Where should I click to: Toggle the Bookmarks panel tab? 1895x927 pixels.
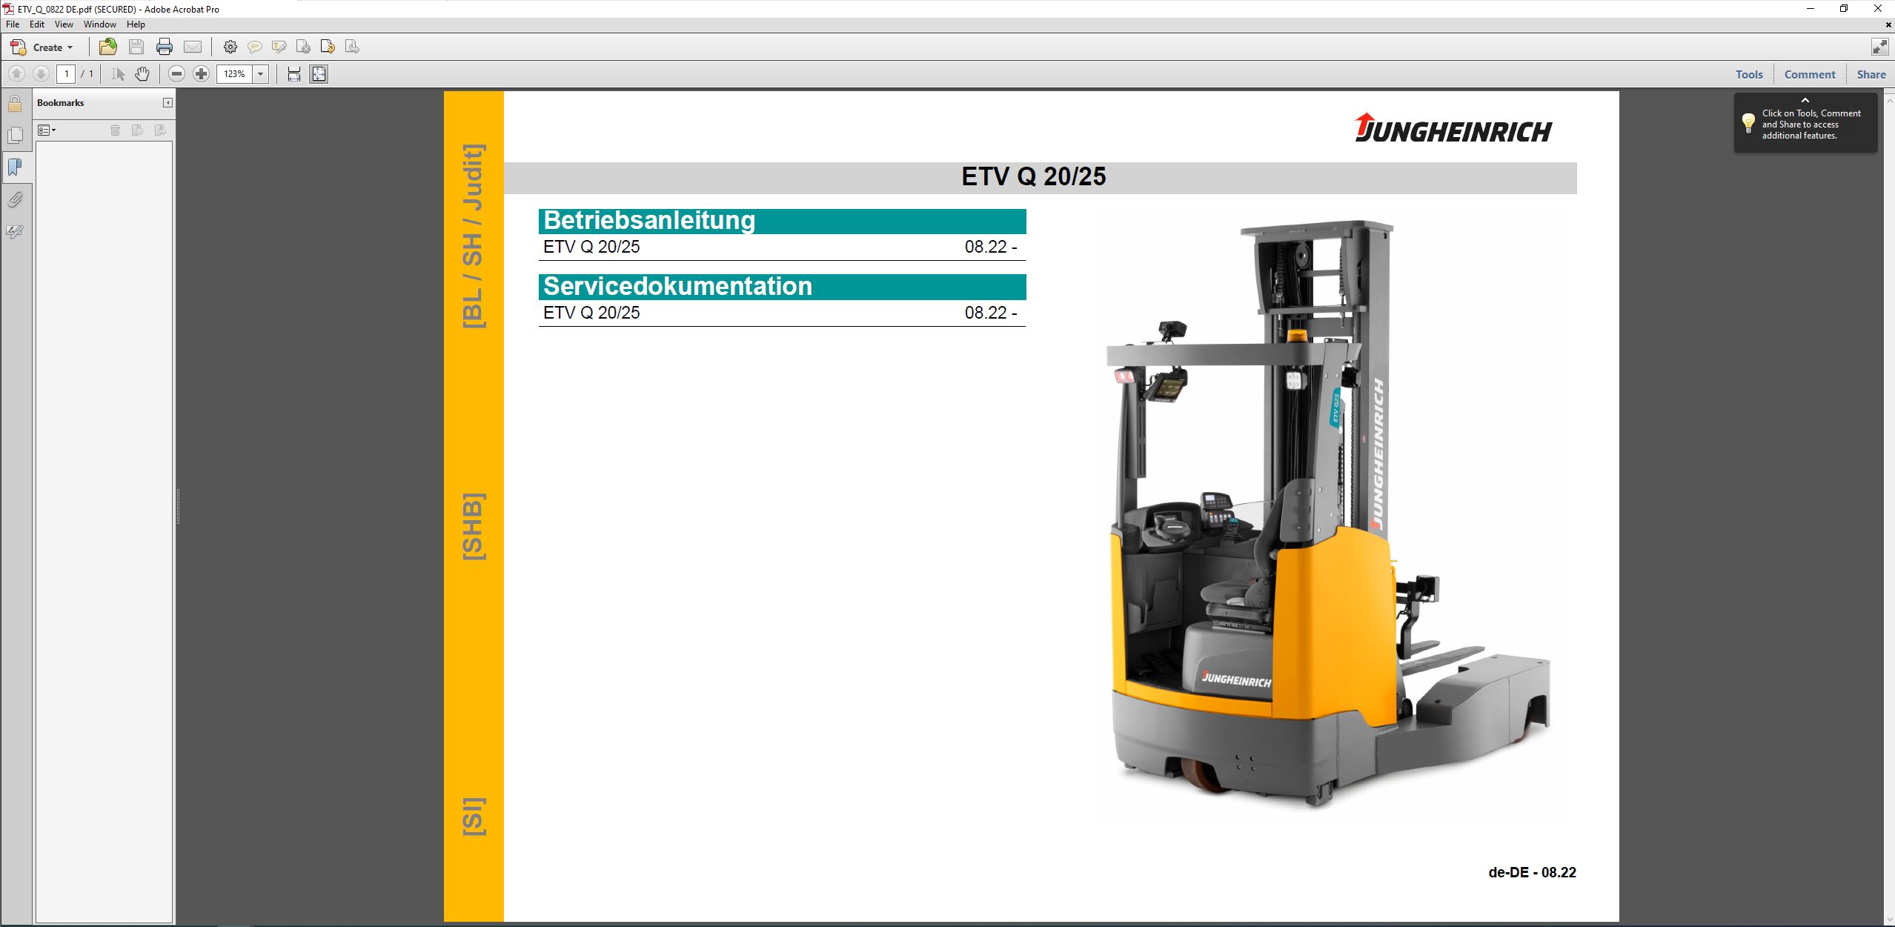(15, 167)
